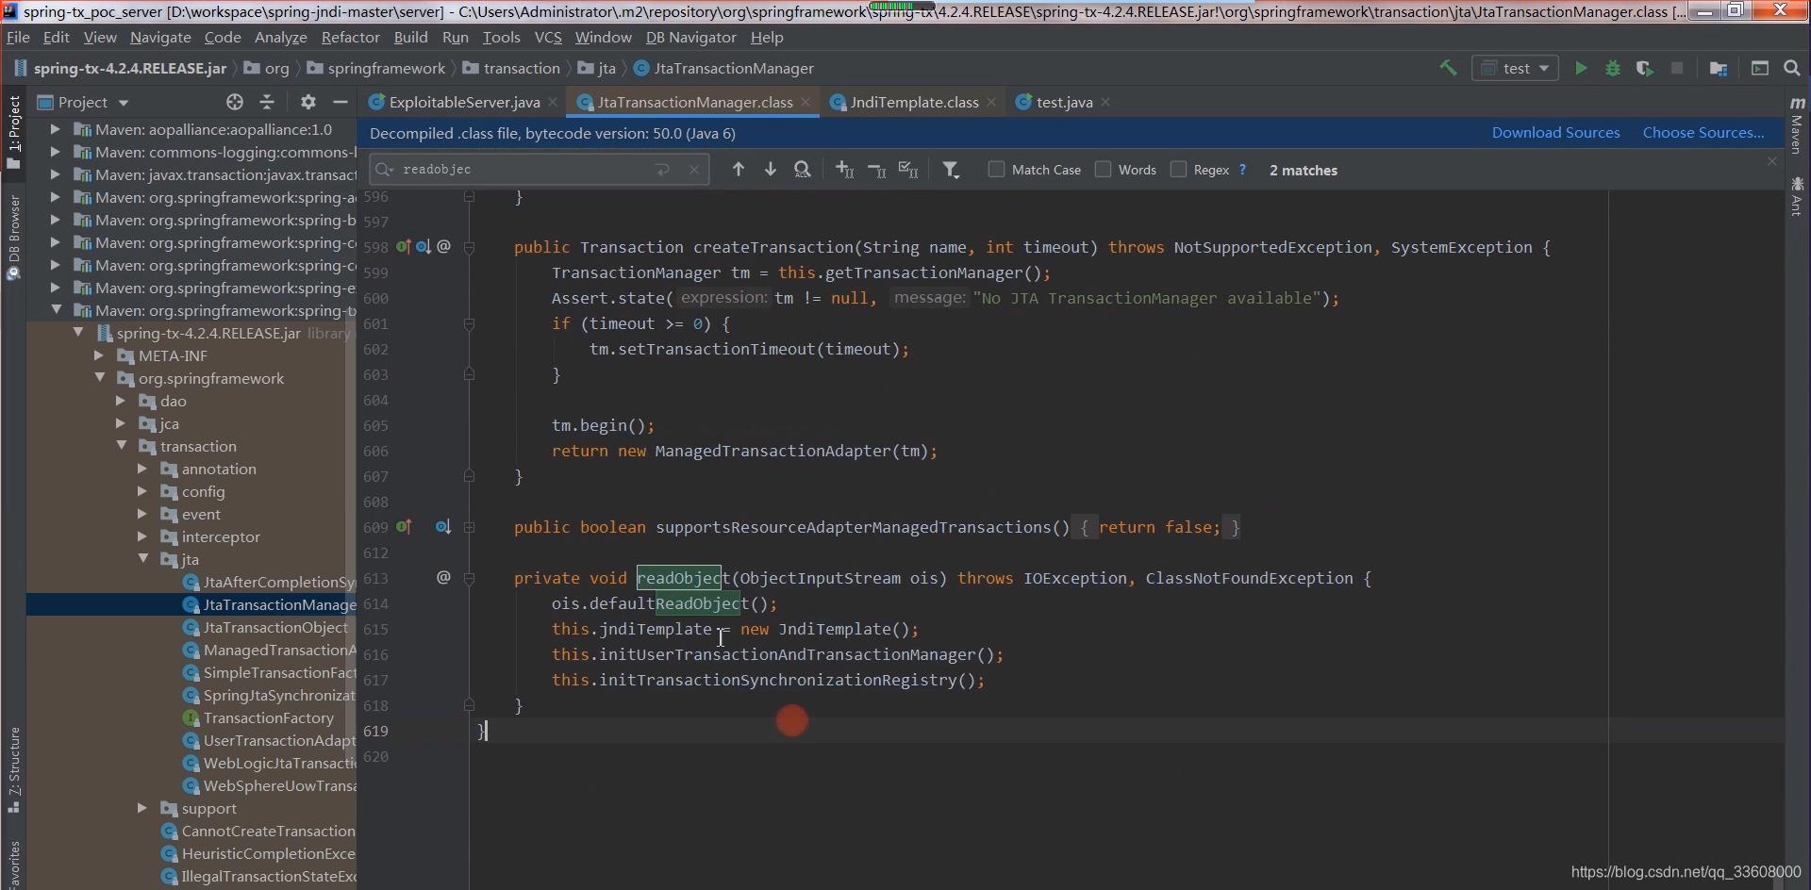1811x890 pixels.
Task: Switch to ExploitableServer.java tab
Action: pos(464,102)
